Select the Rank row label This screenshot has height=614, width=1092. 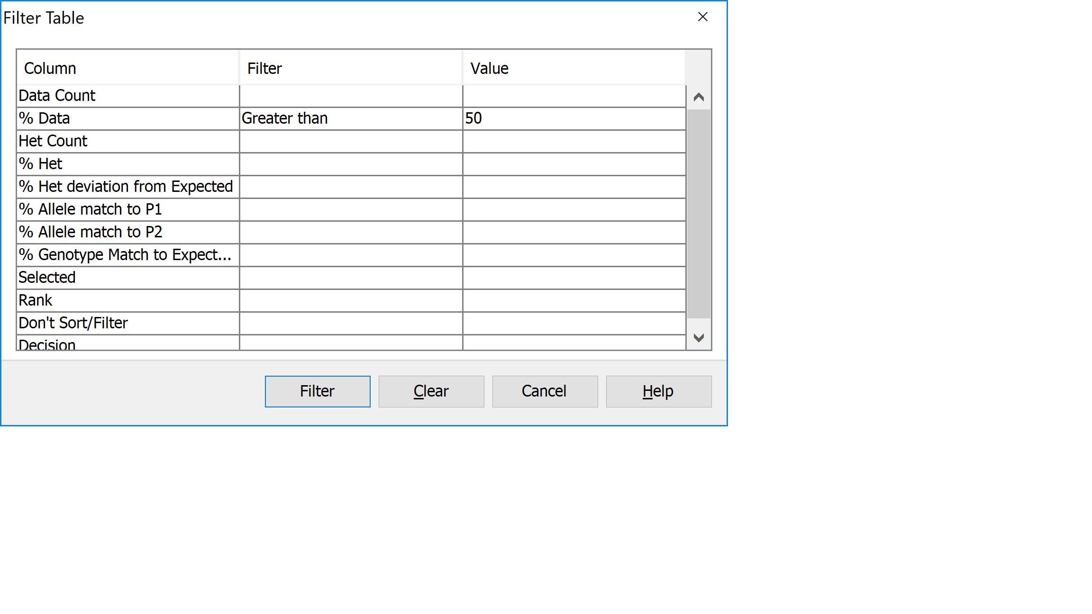click(128, 300)
